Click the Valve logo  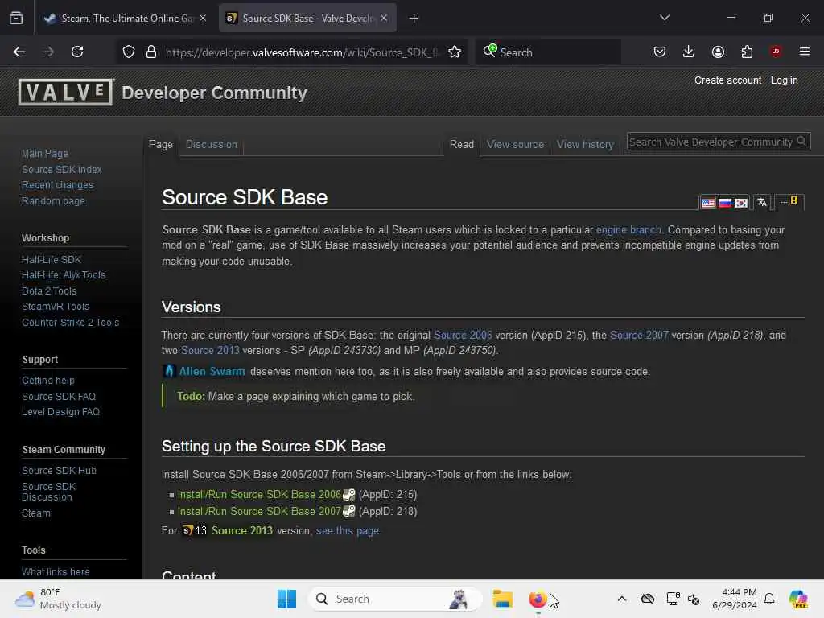tap(66, 92)
